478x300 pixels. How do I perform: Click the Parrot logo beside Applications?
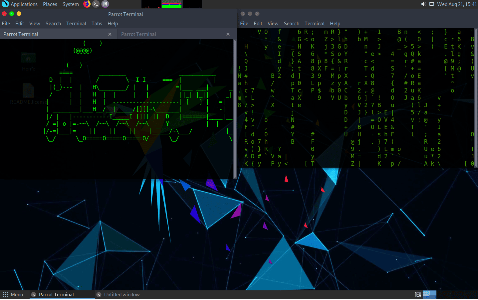pyautogui.click(x=5, y=4)
